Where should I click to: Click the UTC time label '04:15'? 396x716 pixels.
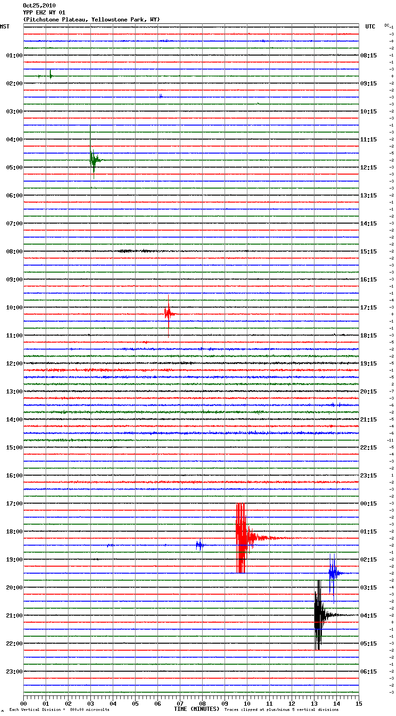click(x=369, y=616)
